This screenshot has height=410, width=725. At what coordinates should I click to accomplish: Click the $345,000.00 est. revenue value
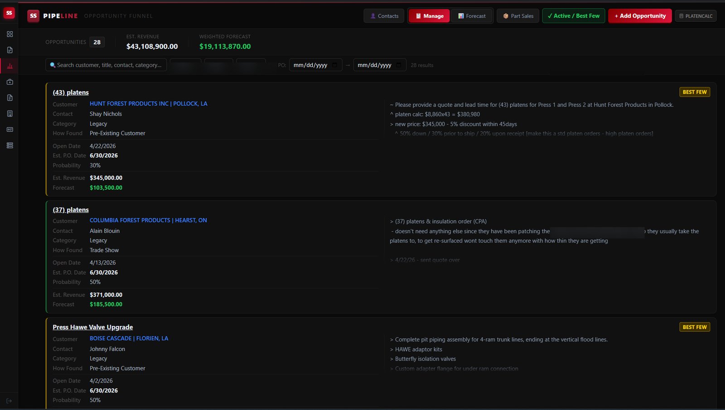106,178
